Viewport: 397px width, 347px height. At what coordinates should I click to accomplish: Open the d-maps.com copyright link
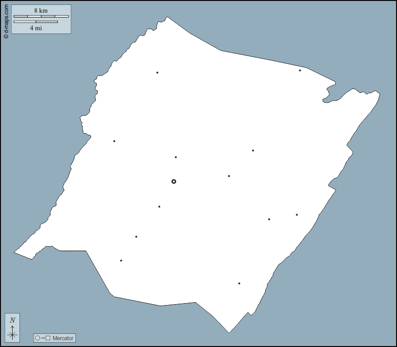tap(6, 22)
